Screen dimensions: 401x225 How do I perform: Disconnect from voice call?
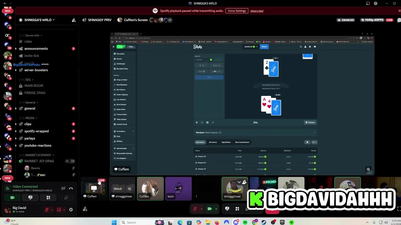(x=71, y=188)
